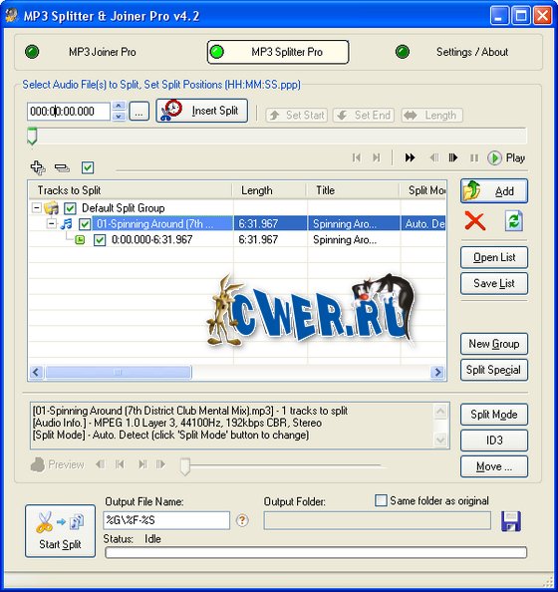558x592 pixels.
Task: Click the red X remove icon
Action: tap(475, 221)
